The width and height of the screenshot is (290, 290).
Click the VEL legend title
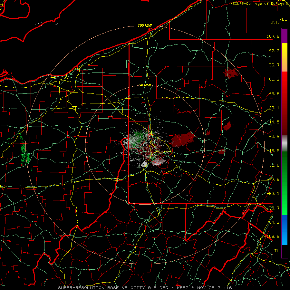(x=283, y=19)
